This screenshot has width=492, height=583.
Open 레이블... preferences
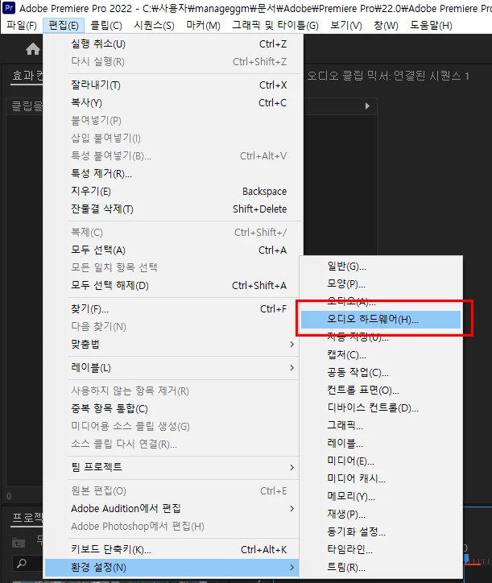click(381, 443)
